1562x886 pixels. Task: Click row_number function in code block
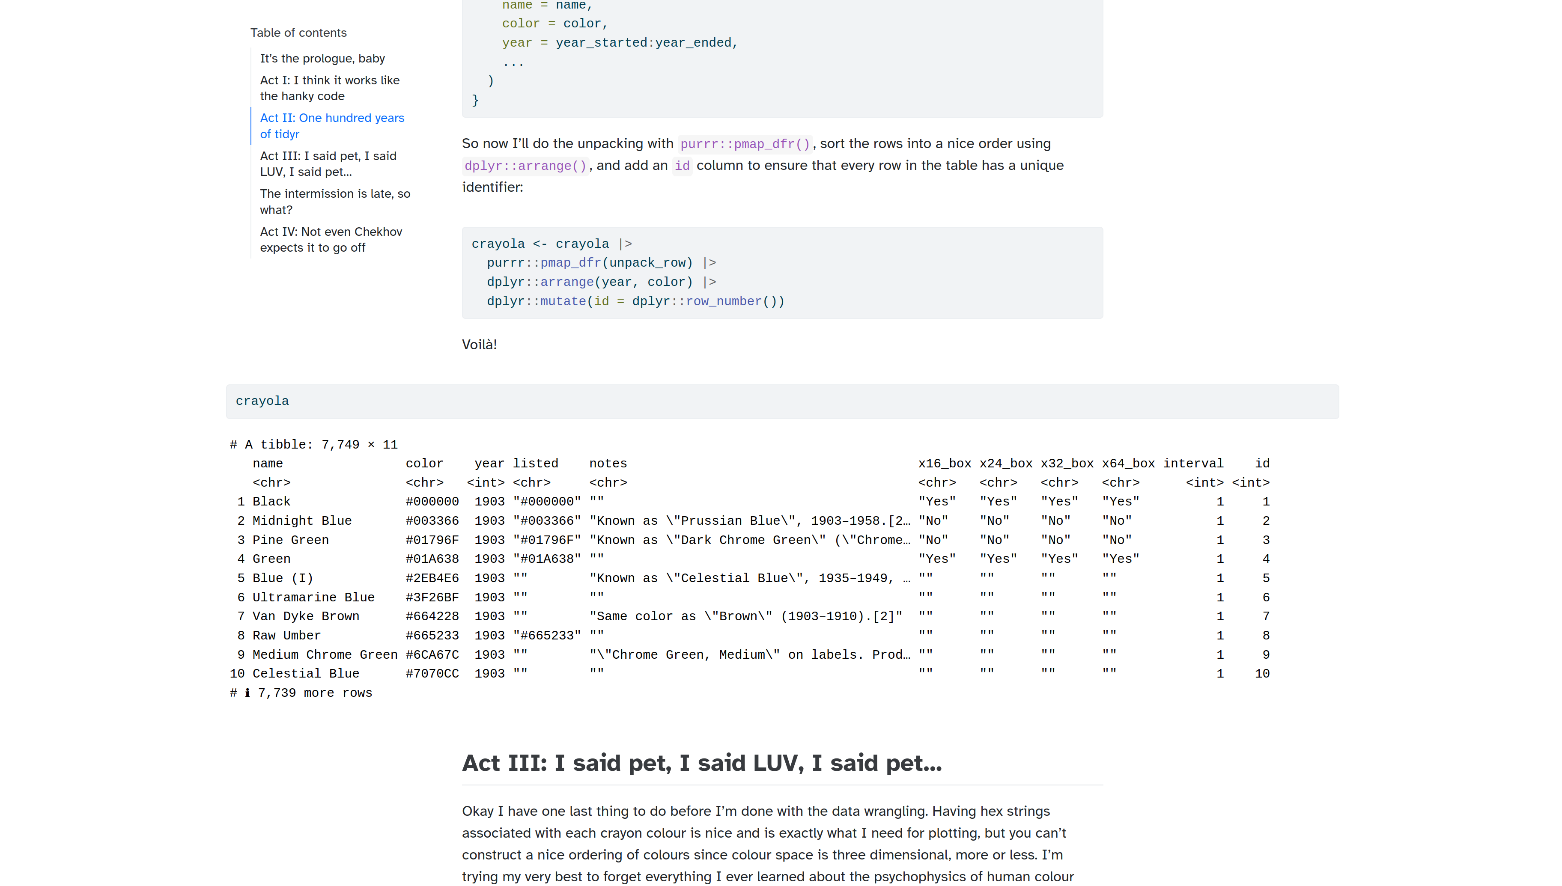click(x=723, y=302)
